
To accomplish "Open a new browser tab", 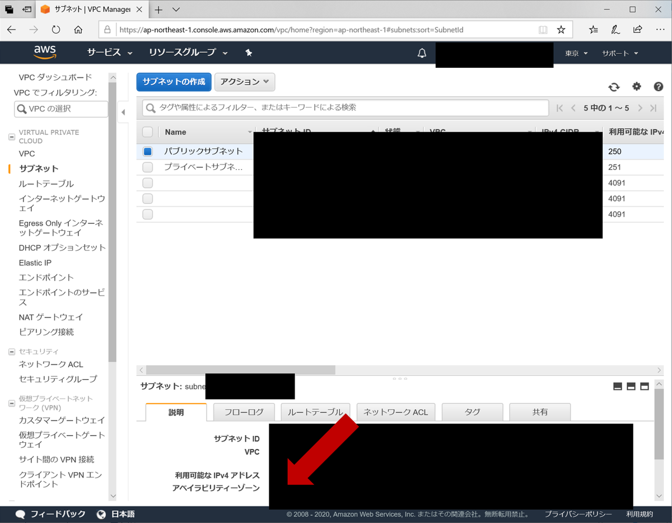I will (x=158, y=10).
